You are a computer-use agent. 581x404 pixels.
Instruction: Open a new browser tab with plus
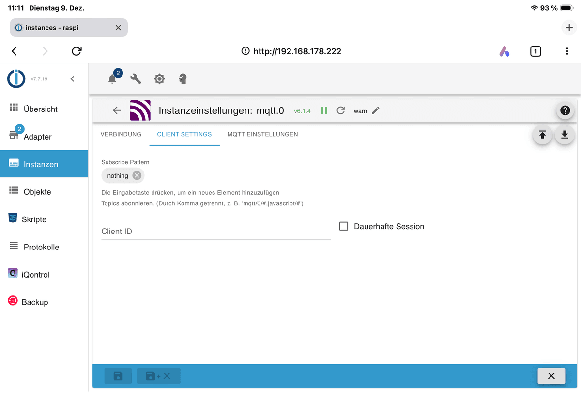tap(569, 28)
